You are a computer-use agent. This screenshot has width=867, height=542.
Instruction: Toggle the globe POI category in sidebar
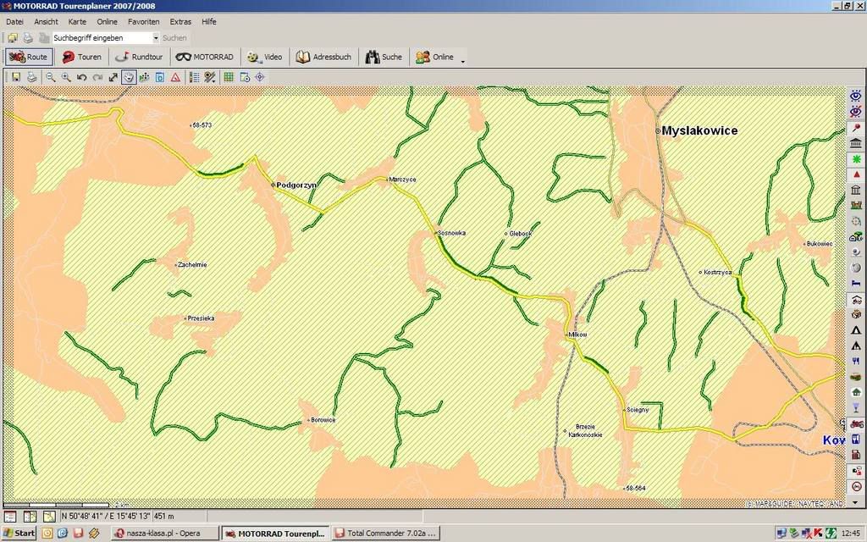(x=856, y=268)
